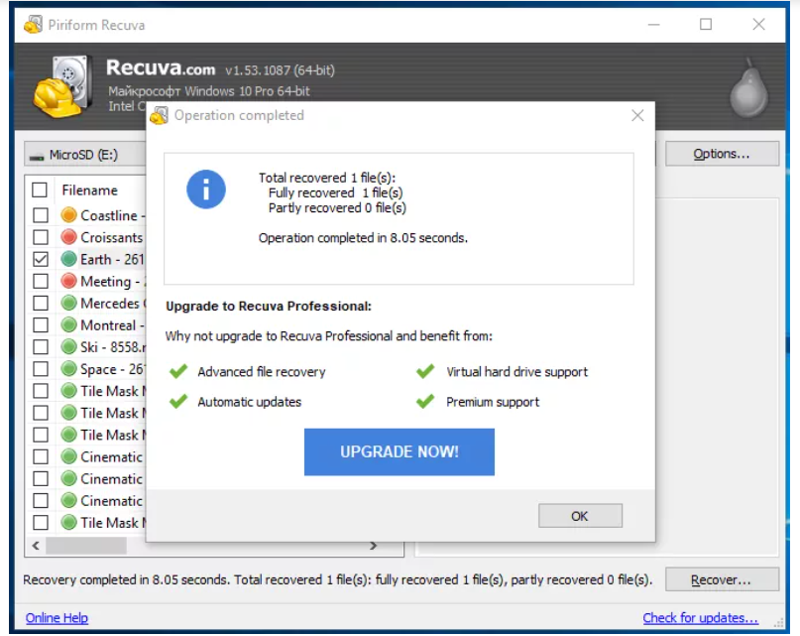Viewport: 800px width, 636px height.
Task: Check the Ski file checkbox
Action: pyautogui.click(x=41, y=347)
